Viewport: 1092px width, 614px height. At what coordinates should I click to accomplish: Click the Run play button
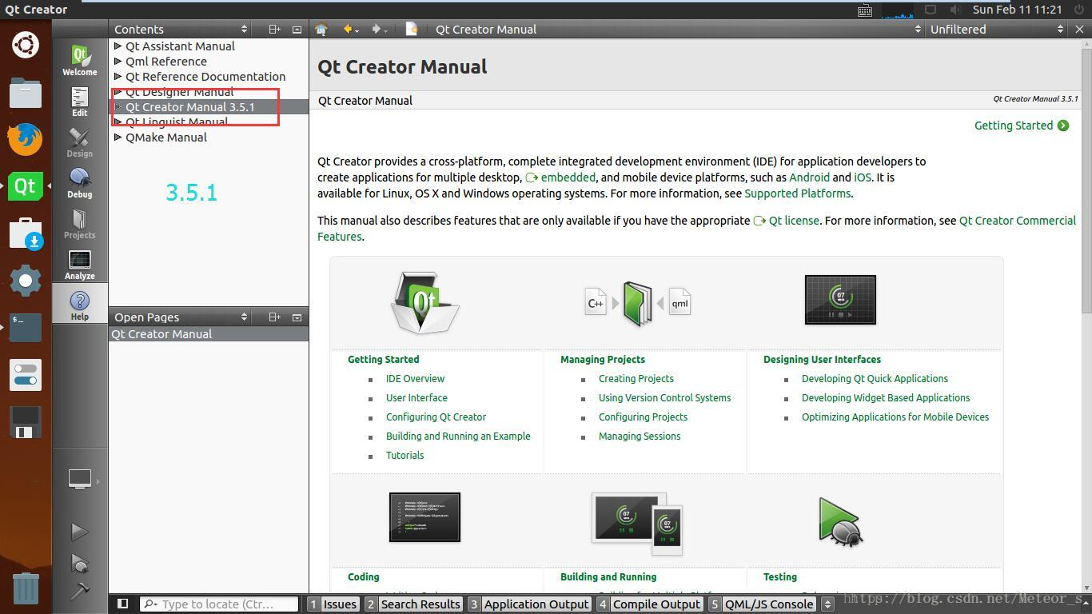coord(80,532)
